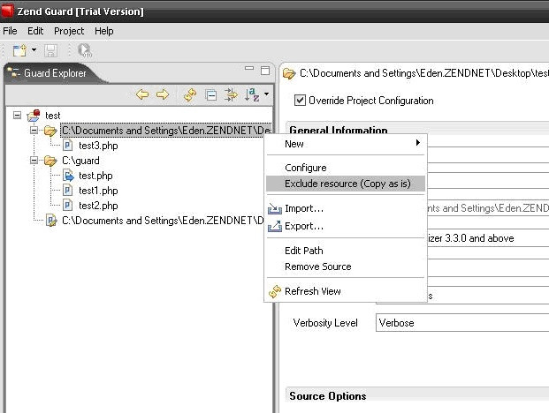549x413 pixels.
Task: Select the C:\guard folder
Action: [x=80, y=161]
